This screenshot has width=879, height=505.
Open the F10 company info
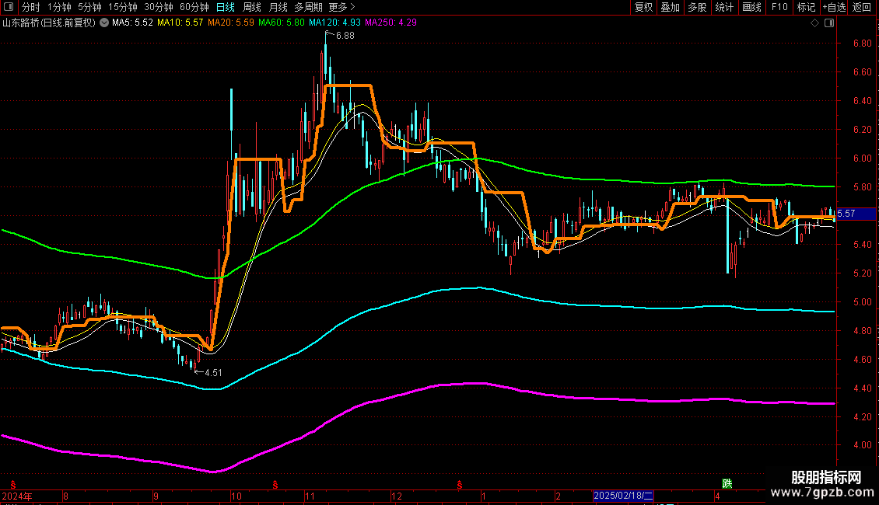(779, 7)
